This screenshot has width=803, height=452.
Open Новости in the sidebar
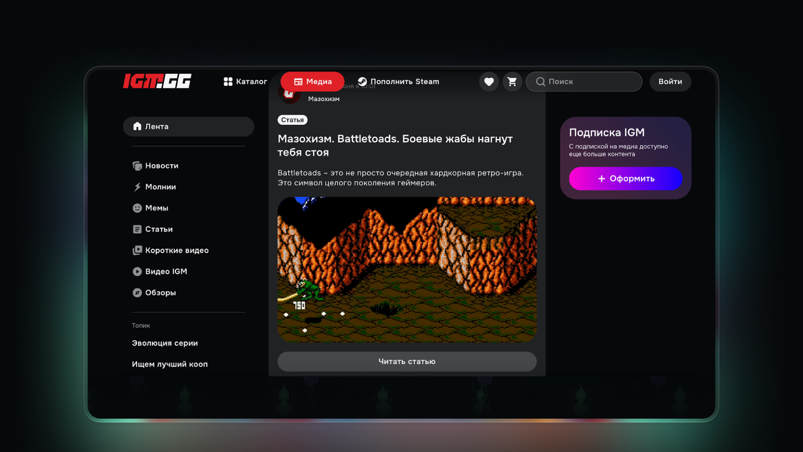pyautogui.click(x=161, y=166)
